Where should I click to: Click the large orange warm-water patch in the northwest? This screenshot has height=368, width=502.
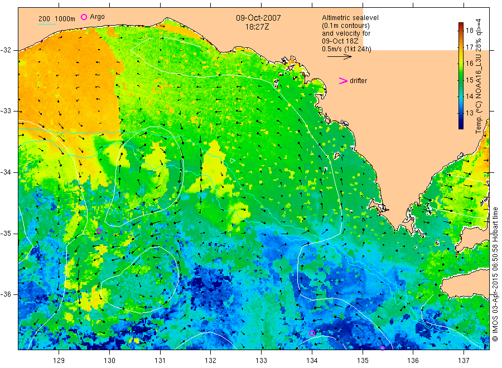70,83
